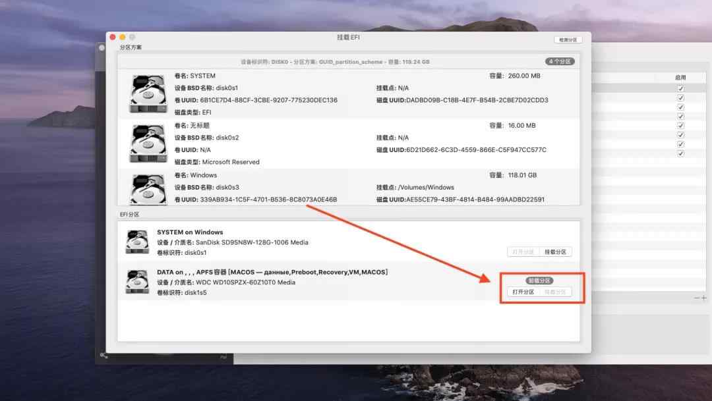This screenshot has width=712, height=401.
Task: Click the plus icon in the background window
Action: pyautogui.click(x=704, y=298)
